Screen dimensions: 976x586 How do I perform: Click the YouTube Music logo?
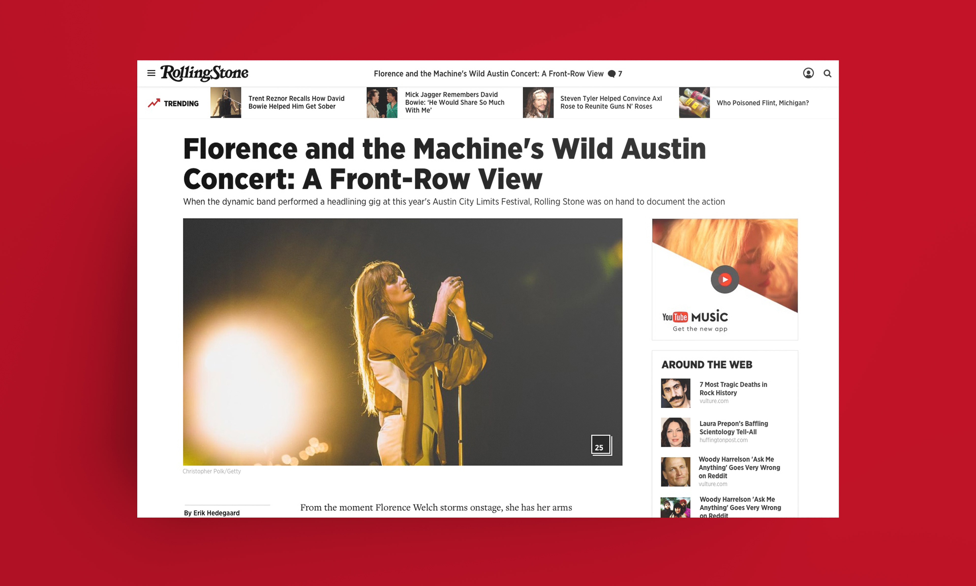695,317
